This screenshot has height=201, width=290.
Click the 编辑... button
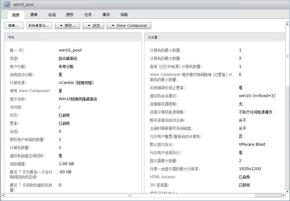[x=13, y=26]
